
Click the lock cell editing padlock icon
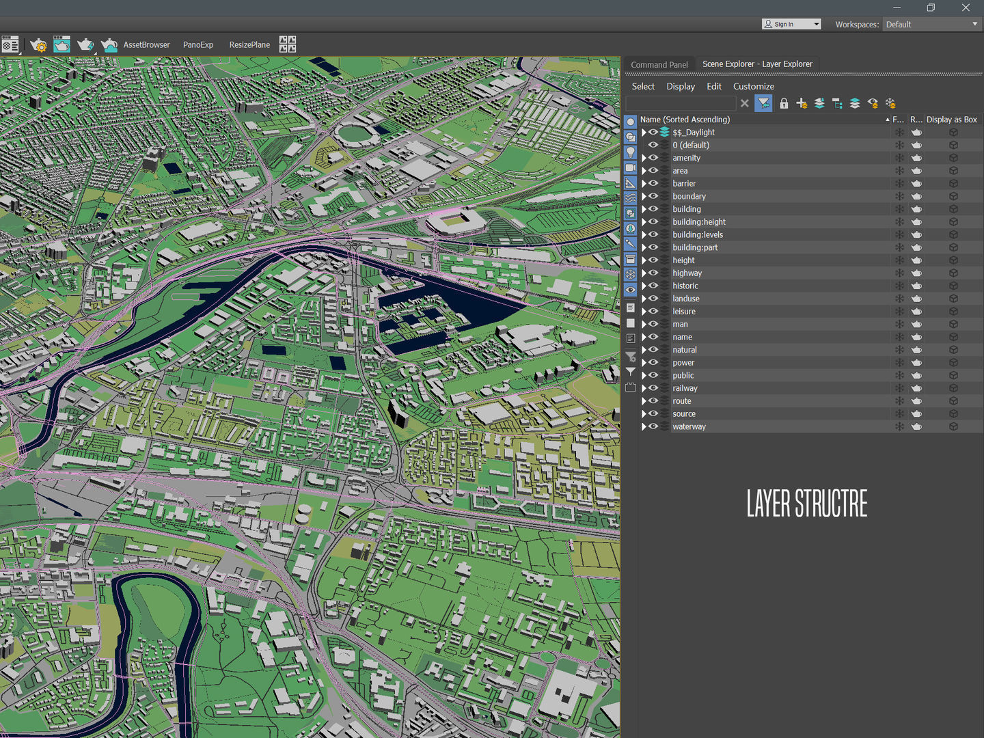[x=784, y=103]
